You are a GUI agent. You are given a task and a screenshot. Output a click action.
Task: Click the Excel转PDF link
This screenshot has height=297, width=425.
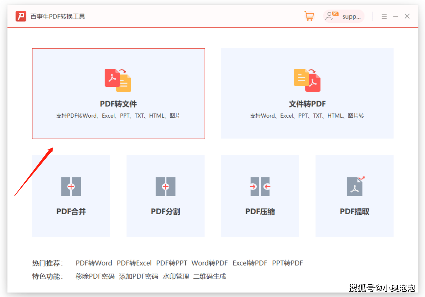click(x=250, y=263)
